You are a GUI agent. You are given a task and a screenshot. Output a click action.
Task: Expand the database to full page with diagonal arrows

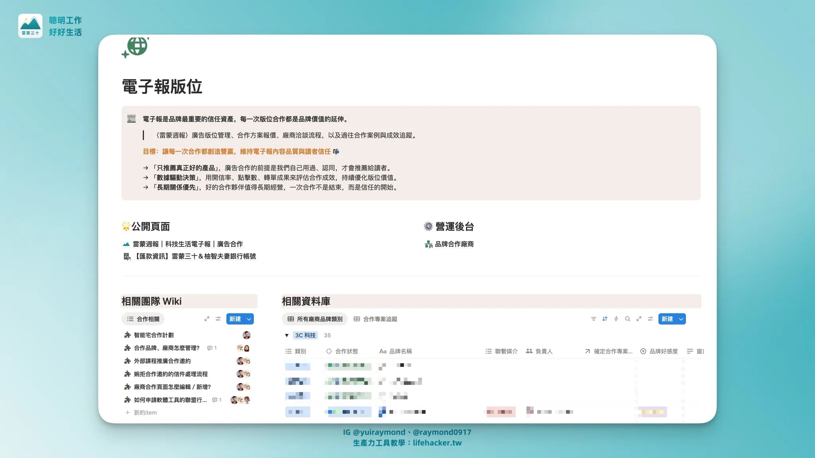(639, 319)
